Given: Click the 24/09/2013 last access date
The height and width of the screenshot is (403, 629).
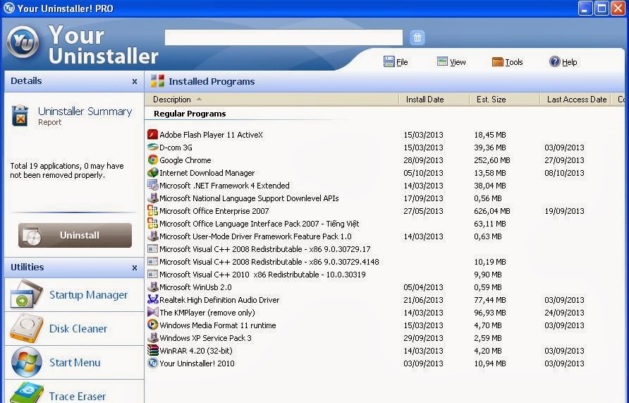Looking at the screenshot, I should 564,313.
